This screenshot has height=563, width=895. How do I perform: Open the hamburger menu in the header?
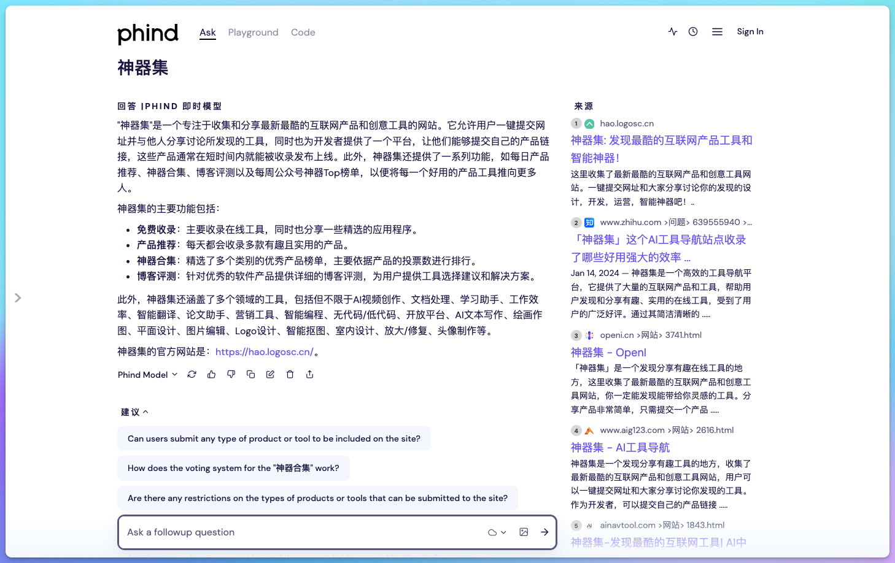pyautogui.click(x=717, y=32)
